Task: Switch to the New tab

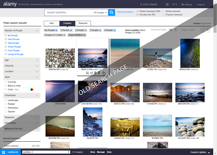Action: tap(52, 23)
